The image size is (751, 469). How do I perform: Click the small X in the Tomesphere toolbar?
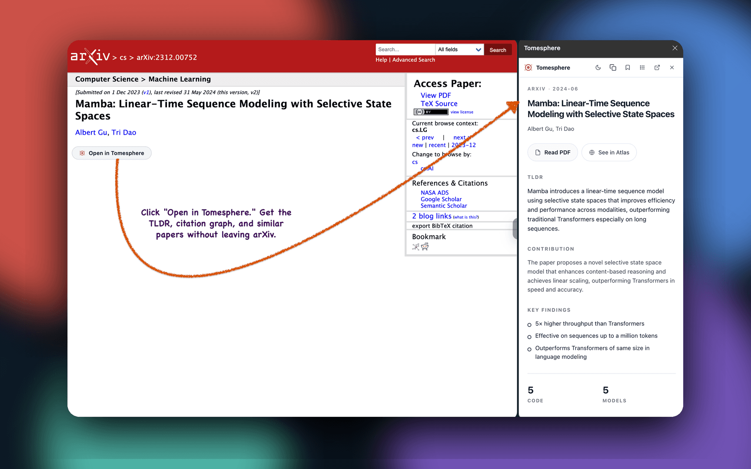pos(672,67)
